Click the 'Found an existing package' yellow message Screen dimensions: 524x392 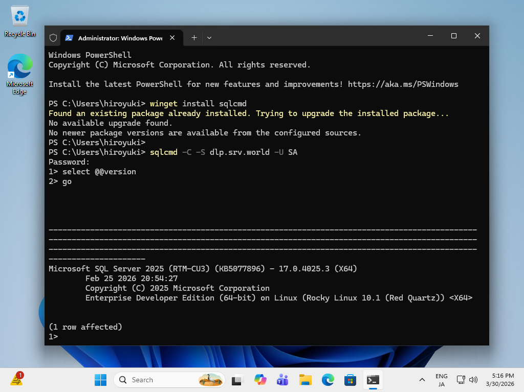coord(249,113)
